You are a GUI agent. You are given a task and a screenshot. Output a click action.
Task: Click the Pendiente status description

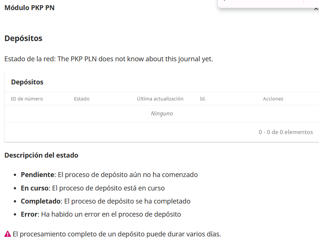pyautogui.click(x=109, y=175)
